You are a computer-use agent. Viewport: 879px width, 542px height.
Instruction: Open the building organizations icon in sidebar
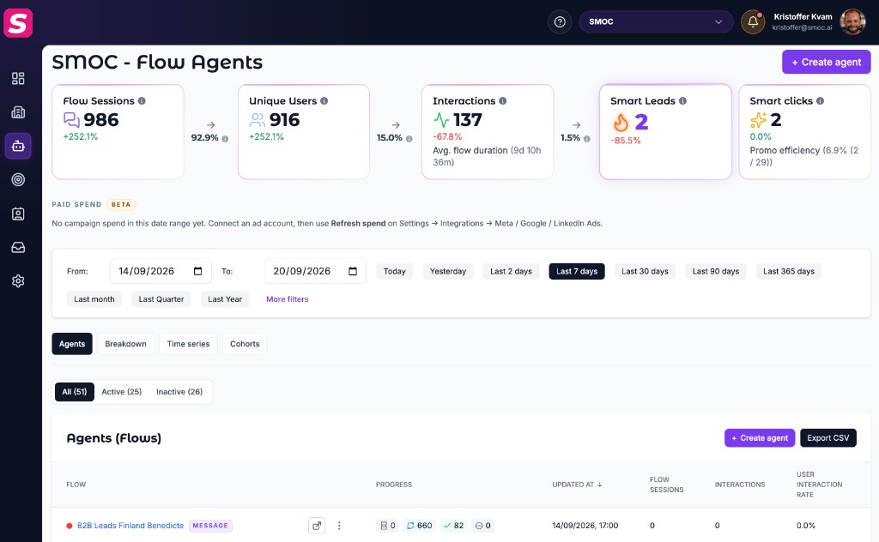point(18,112)
